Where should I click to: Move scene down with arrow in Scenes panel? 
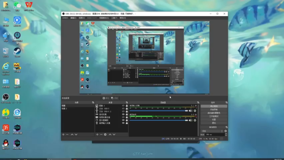click(x=76, y=135)
